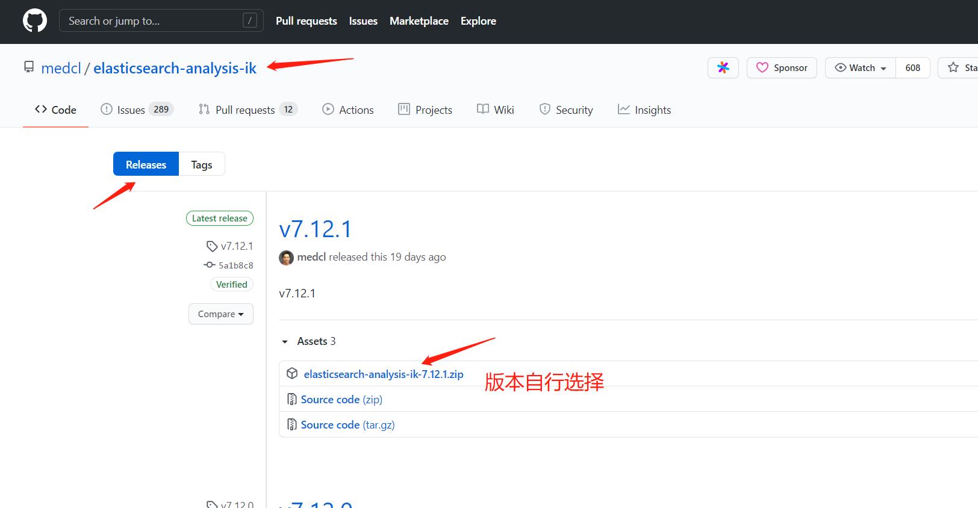The height and width of the screenshot is (508, 978).
Task: Open the Actions tab
Action: pyautogui.click(x=348, y=110)
